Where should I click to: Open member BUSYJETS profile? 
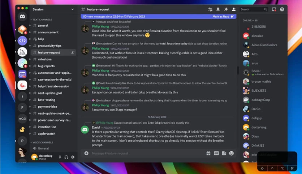pos(263,91)
